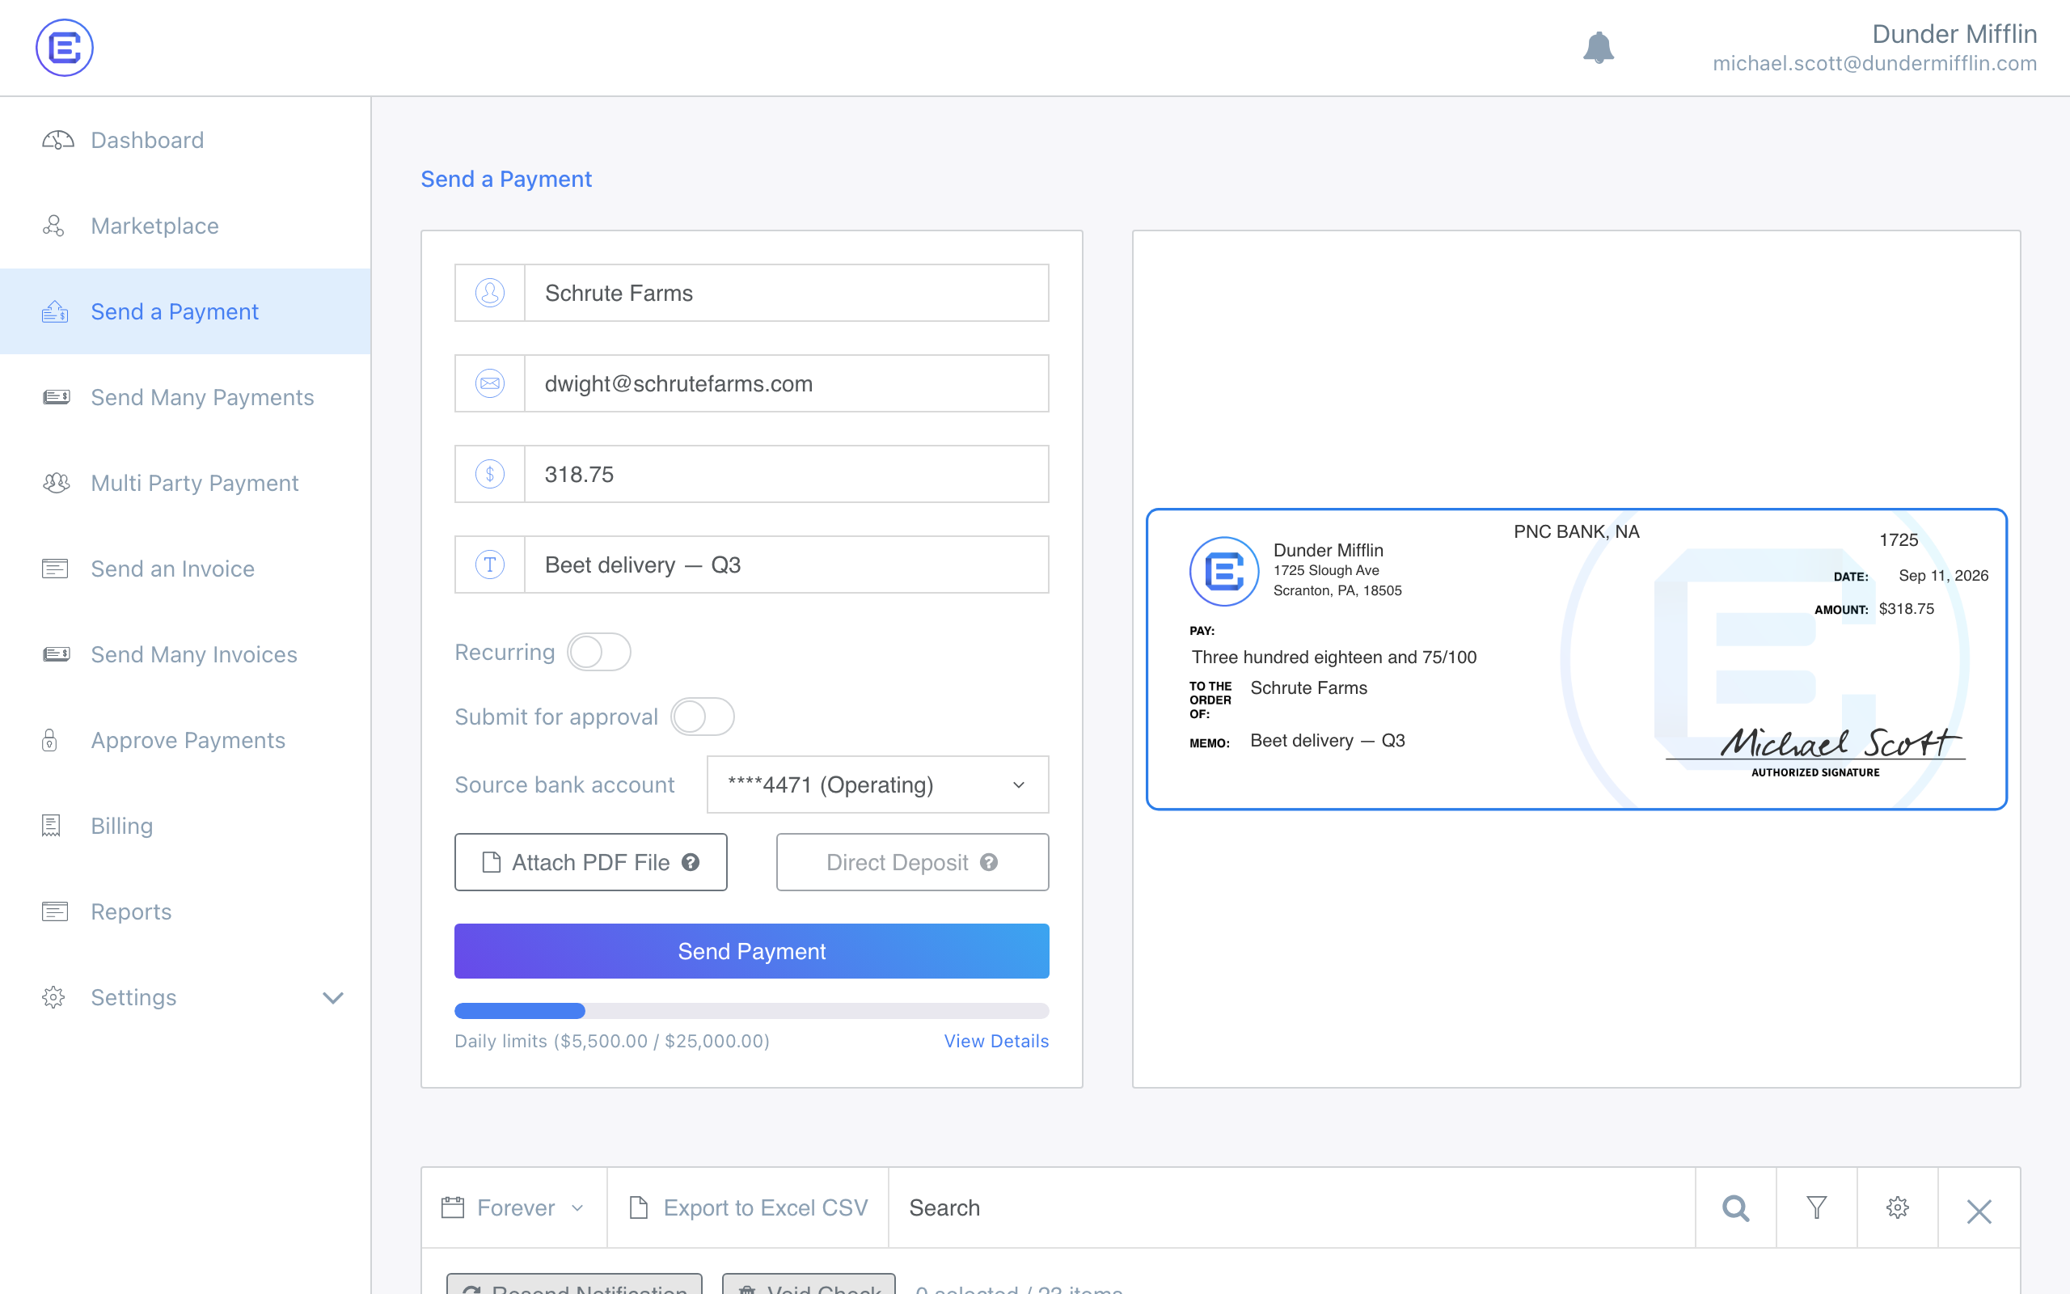Click the Search input field
This screenshot has height=1294, width=2070.
(x=1291, y=1207)
